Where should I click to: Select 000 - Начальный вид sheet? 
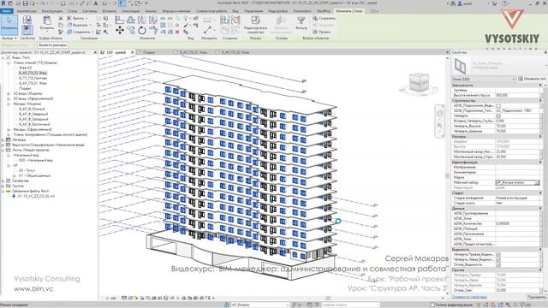36,160
